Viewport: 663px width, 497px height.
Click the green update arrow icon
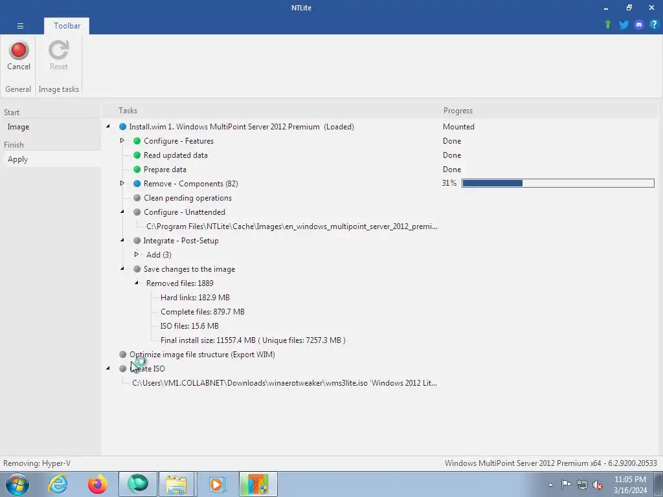(x=608, y=25)
